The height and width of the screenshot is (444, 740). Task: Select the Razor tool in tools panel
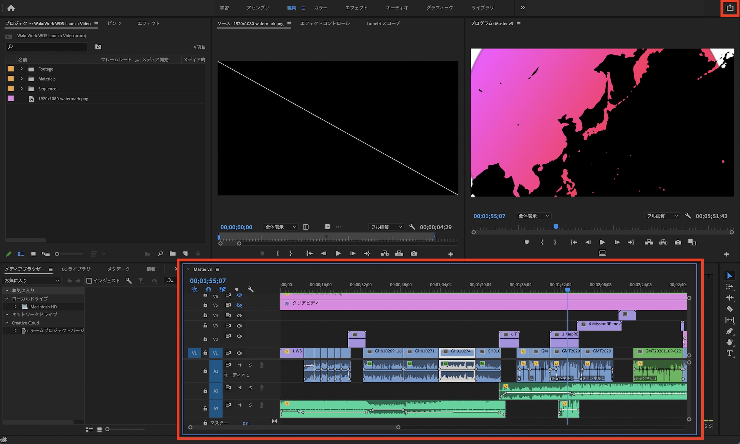point(729,309)
